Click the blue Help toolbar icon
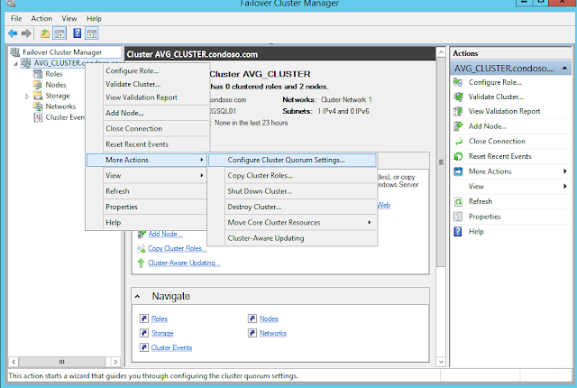 (x=77, y=33)
